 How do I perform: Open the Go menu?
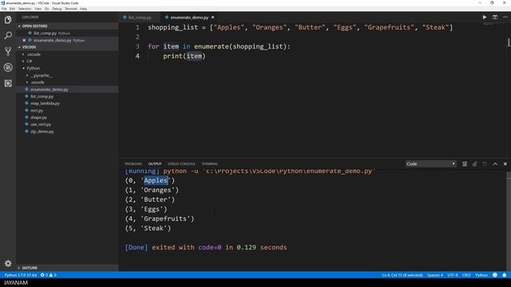pyautogui.click(x=47, y=9)
